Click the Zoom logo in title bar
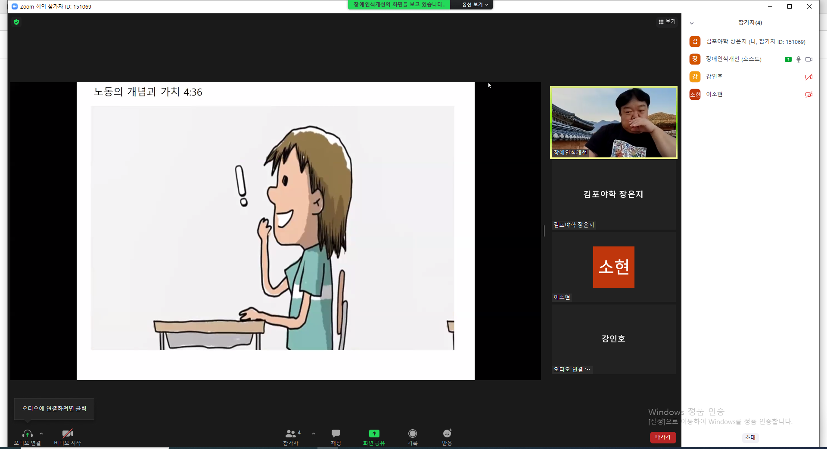The height and width of the screenshot is (449, 827). tap(15, 6)
